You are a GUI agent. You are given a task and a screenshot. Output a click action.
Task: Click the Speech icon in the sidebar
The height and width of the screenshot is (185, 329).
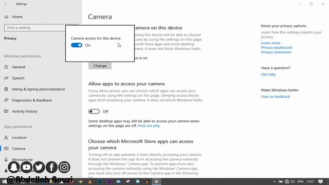pos(6,78)
